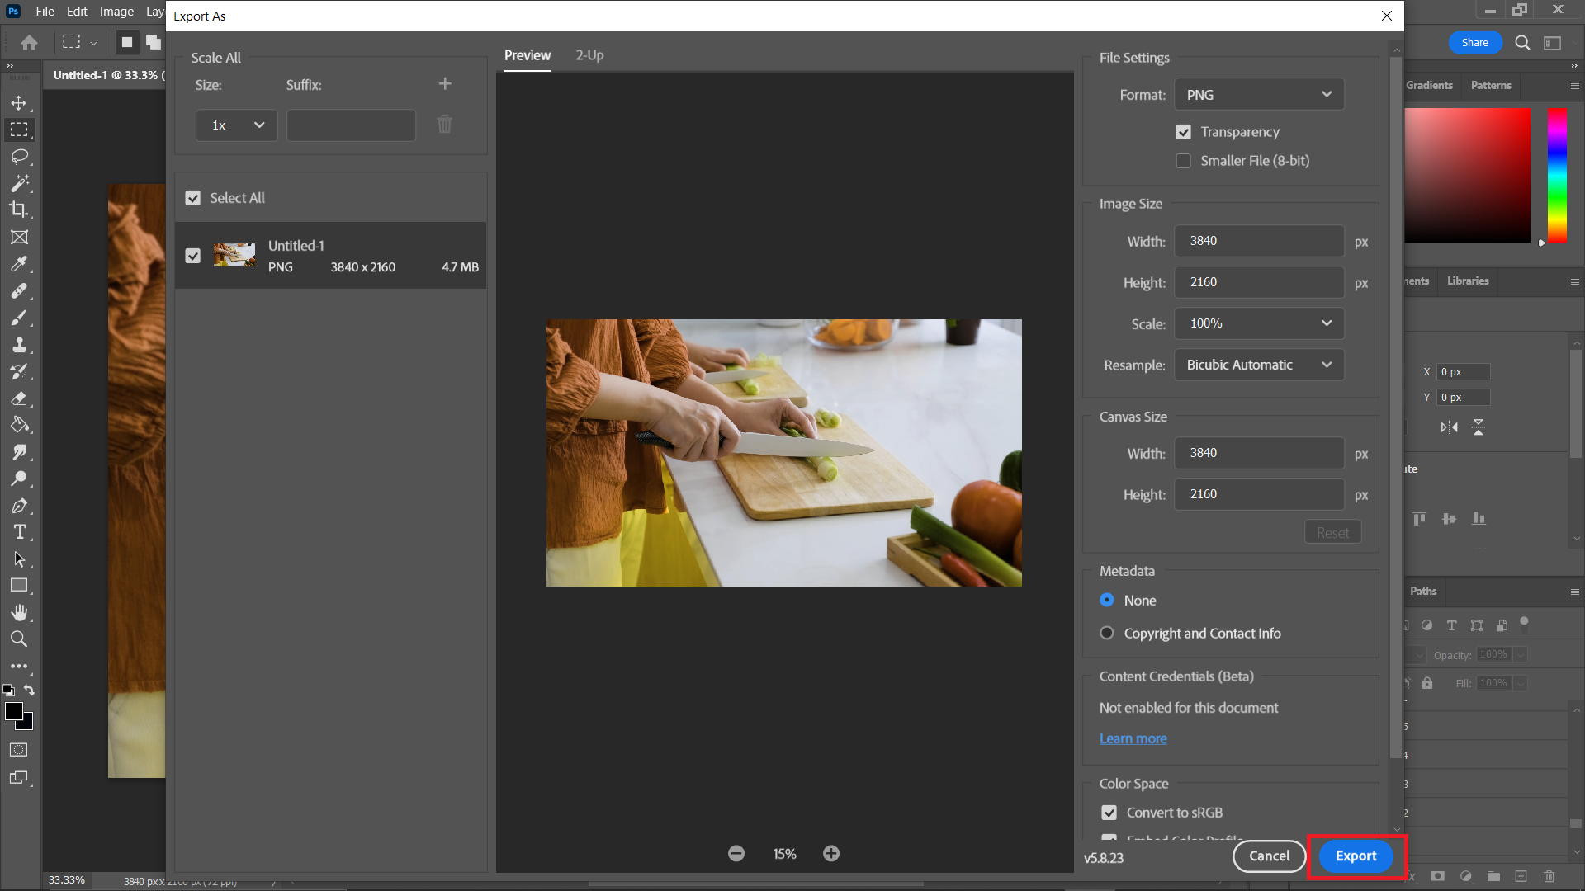
Task: Enable Smaller File (8-bit)
Action: point(1184,160)
